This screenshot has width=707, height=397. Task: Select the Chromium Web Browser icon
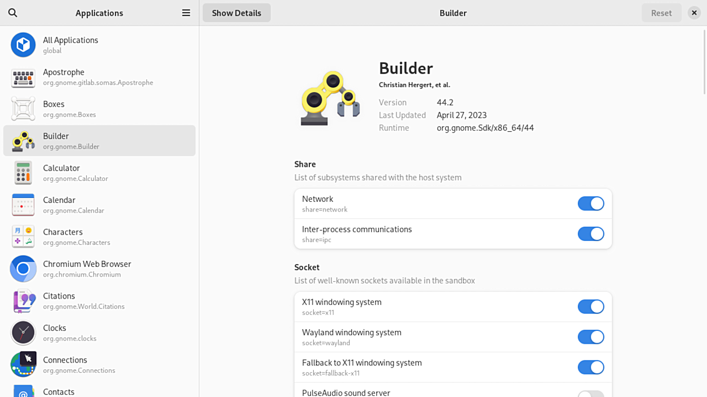coord(23,269)
